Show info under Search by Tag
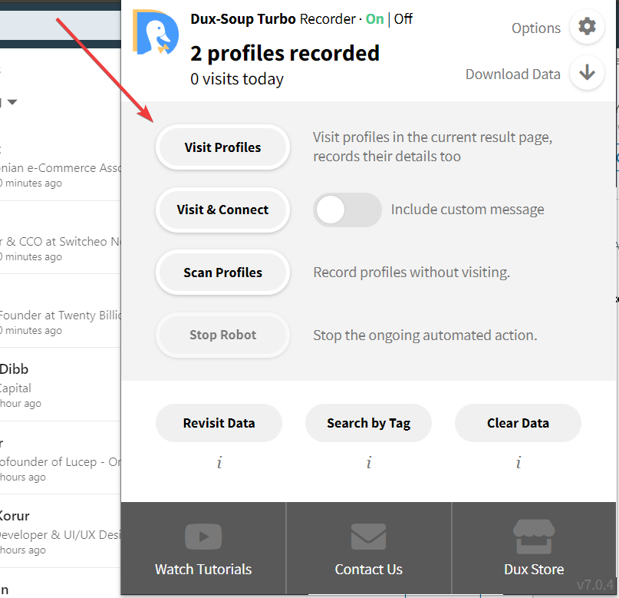This screenshot has width=619, height=598. 369,462
